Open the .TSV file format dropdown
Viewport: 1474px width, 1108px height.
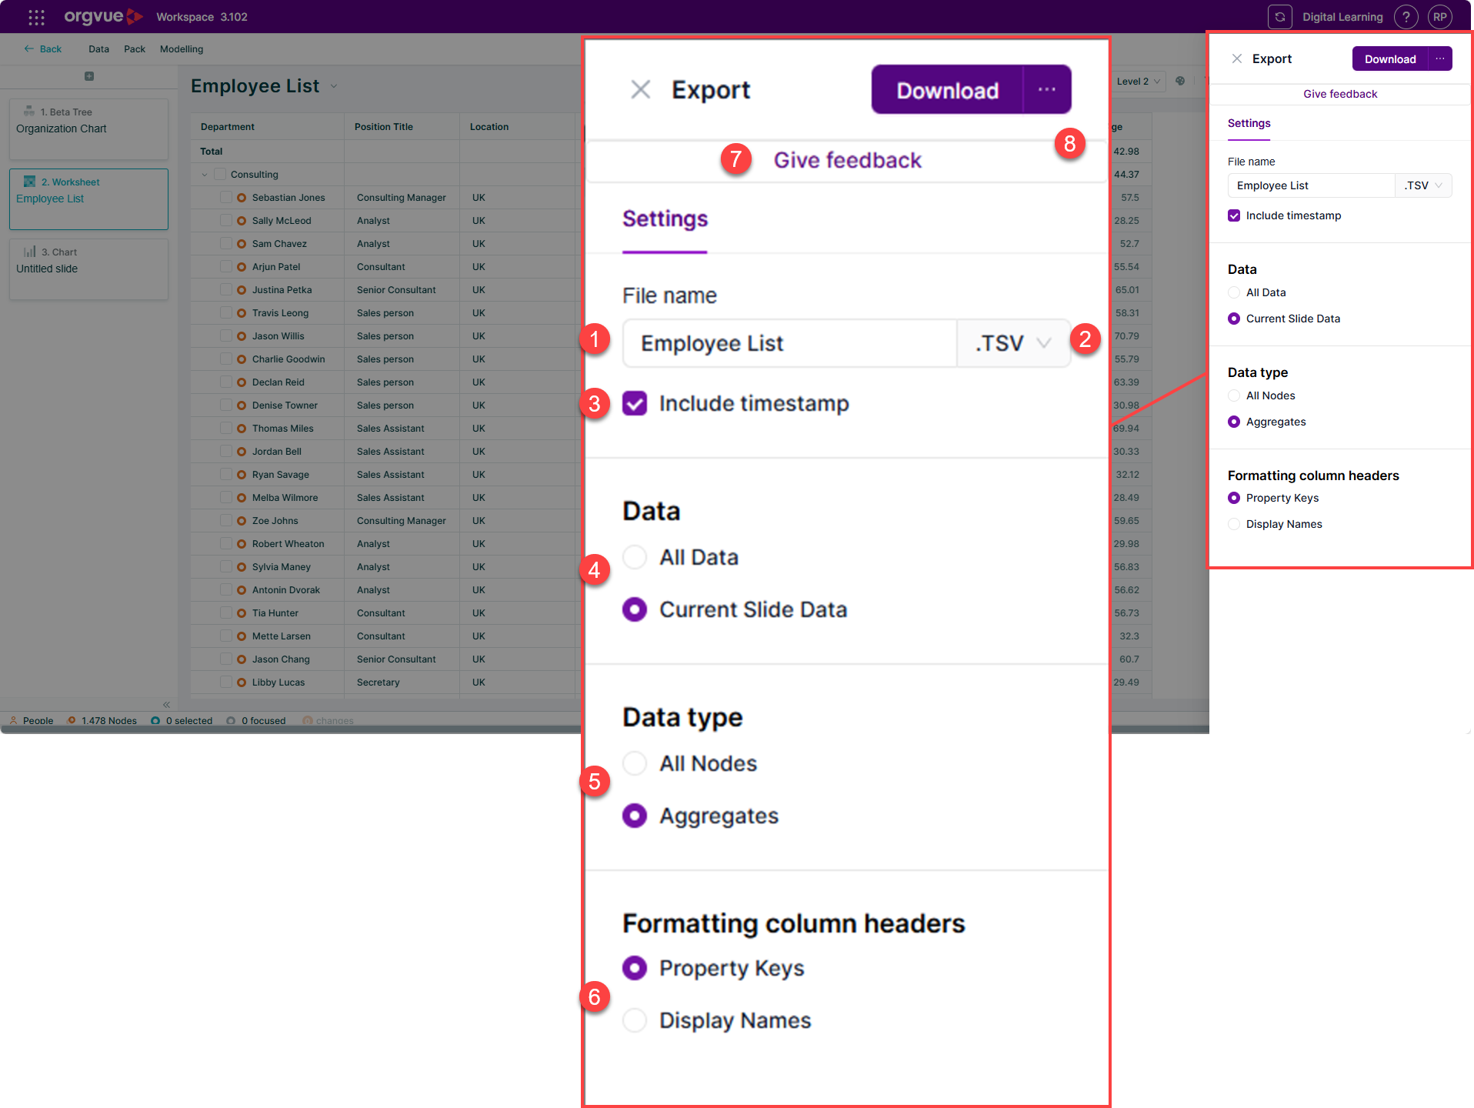coord(1423,185)
